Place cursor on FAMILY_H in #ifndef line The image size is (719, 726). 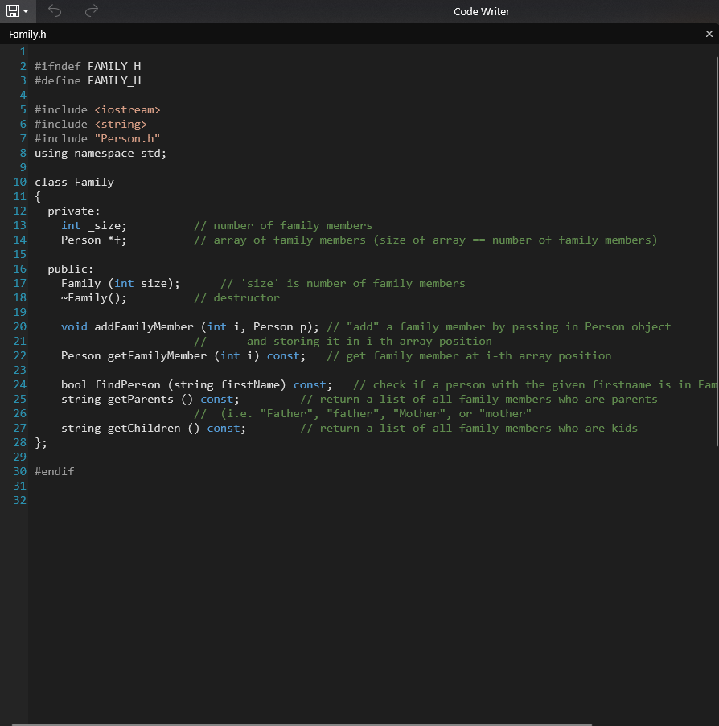[x=114, y=66]
